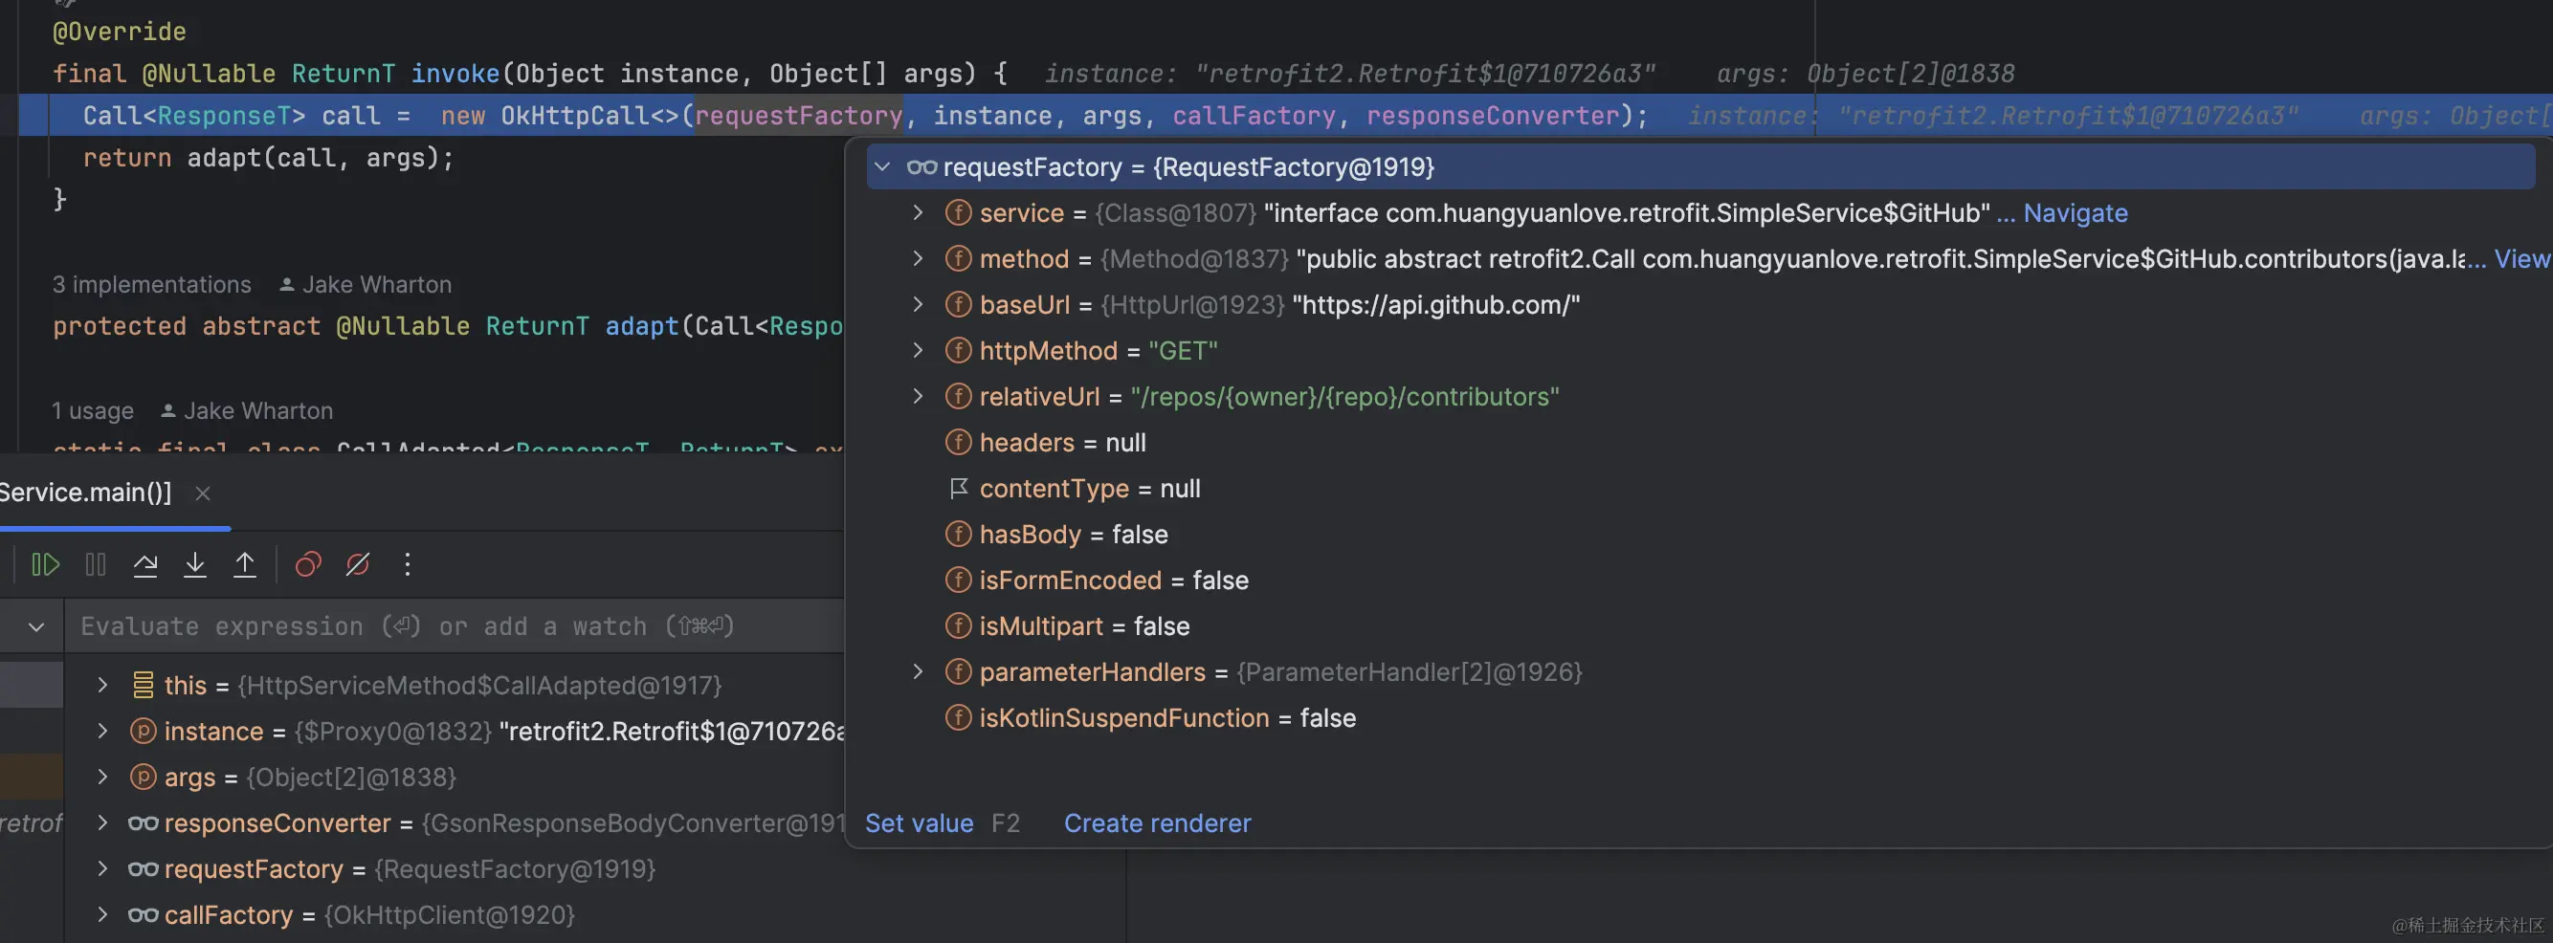
Task: Click Set value link in popup
Action: 919,823
